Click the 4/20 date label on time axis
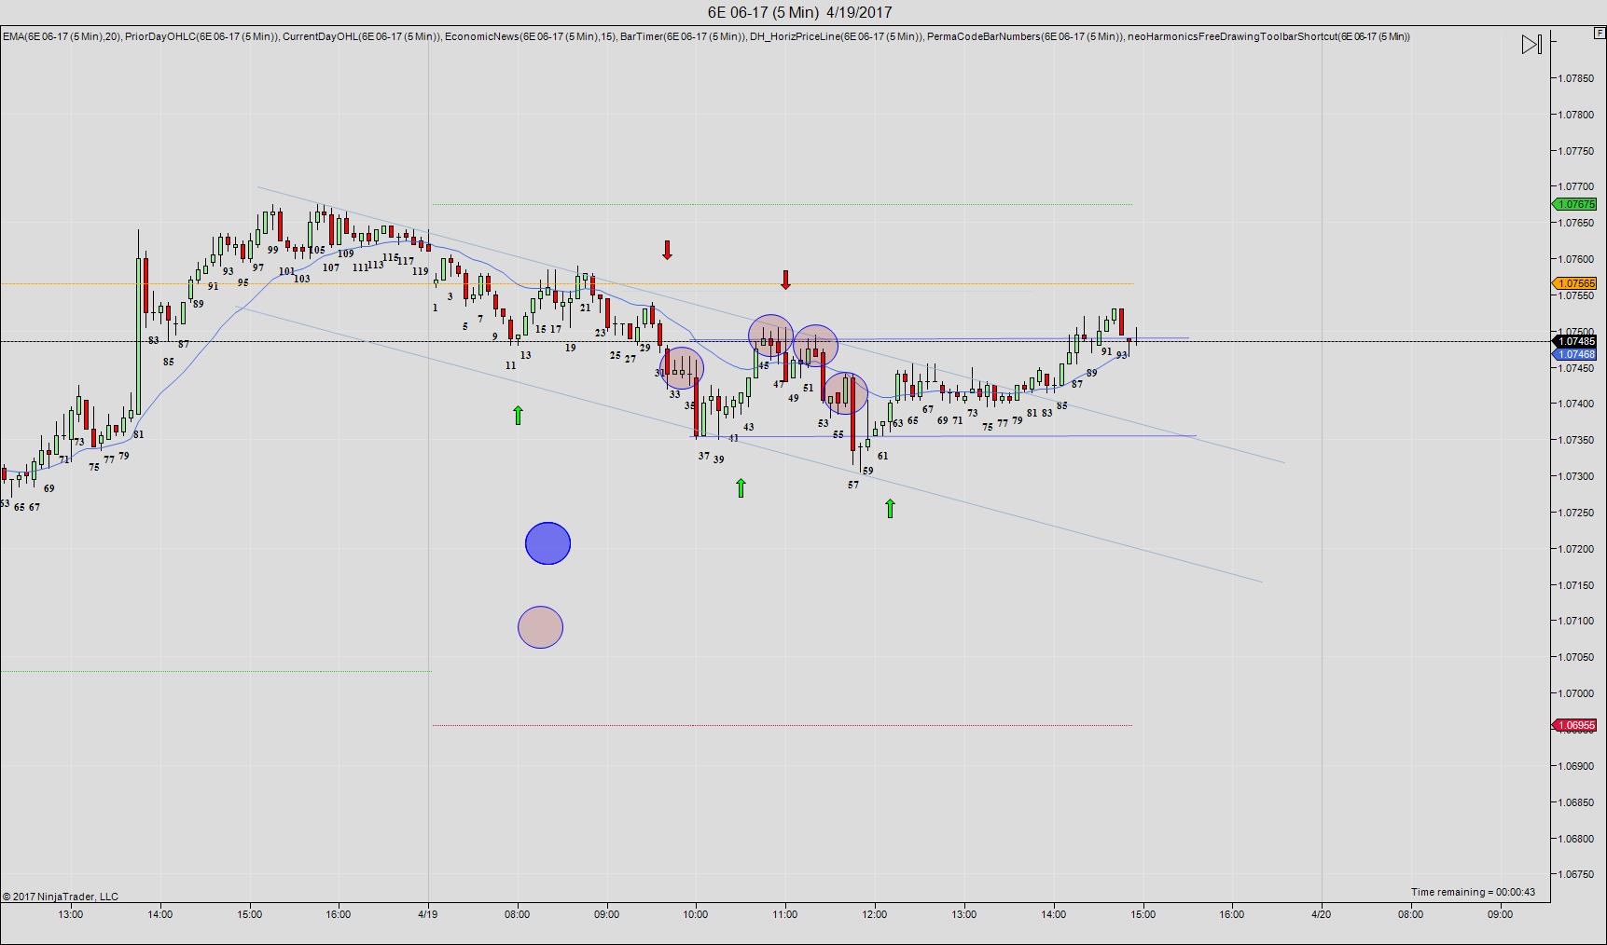Viewport: 1607px width, 945px height. coord(1322,914)
